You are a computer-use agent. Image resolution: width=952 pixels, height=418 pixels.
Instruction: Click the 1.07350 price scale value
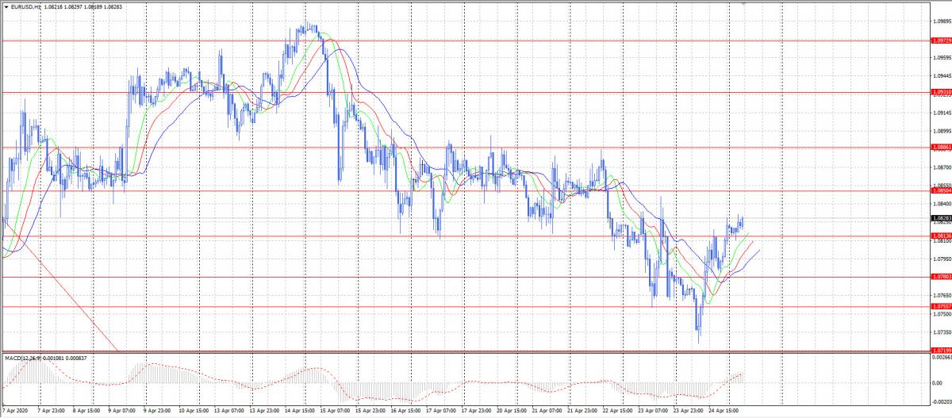[942, 332]
